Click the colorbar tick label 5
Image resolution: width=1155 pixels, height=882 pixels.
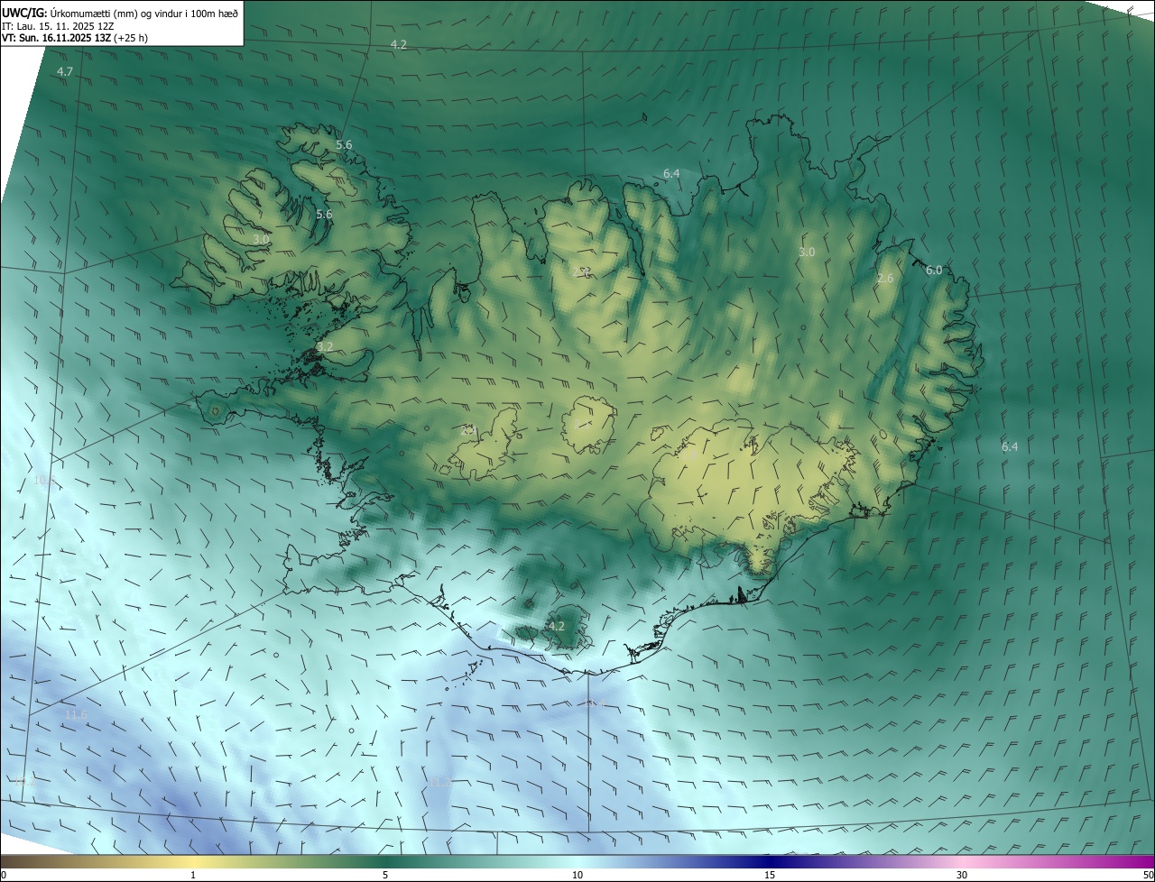[x=385, y=875]
